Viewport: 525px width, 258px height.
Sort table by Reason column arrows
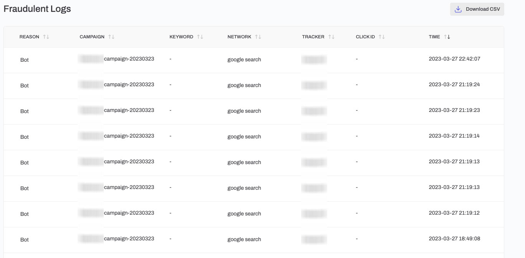point(46,37)
